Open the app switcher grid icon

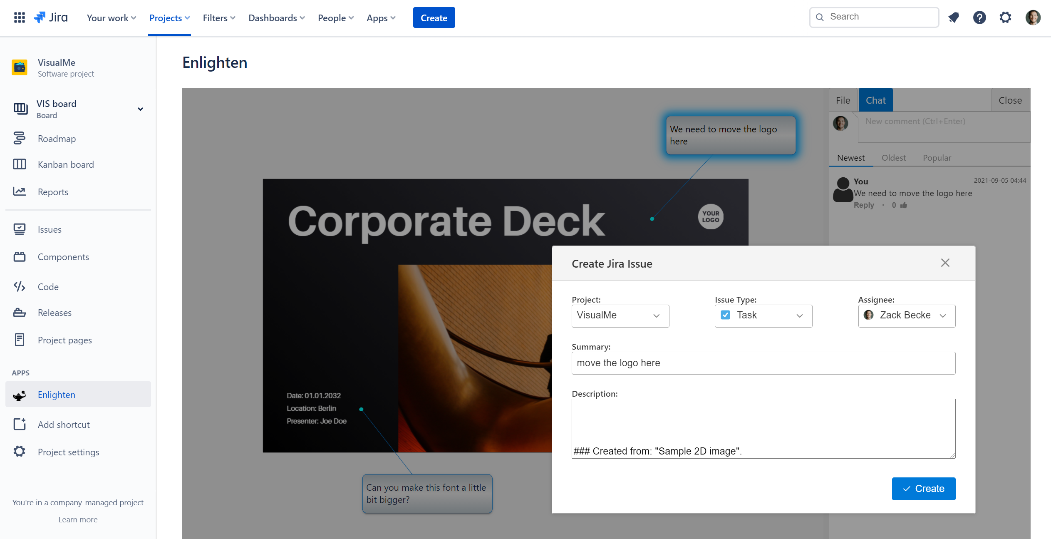[x=19, y=17]
